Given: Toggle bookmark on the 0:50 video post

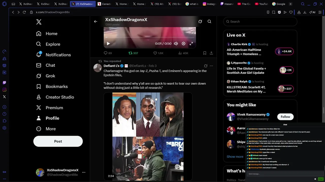Looking at the screenshot, I should click(x=205, y=53).
